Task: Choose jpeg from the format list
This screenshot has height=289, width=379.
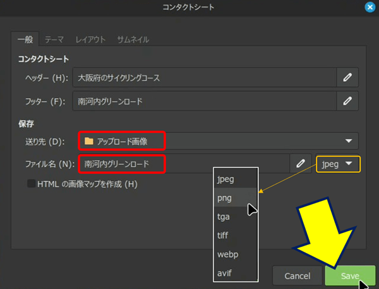Action: tap(235, 179)
